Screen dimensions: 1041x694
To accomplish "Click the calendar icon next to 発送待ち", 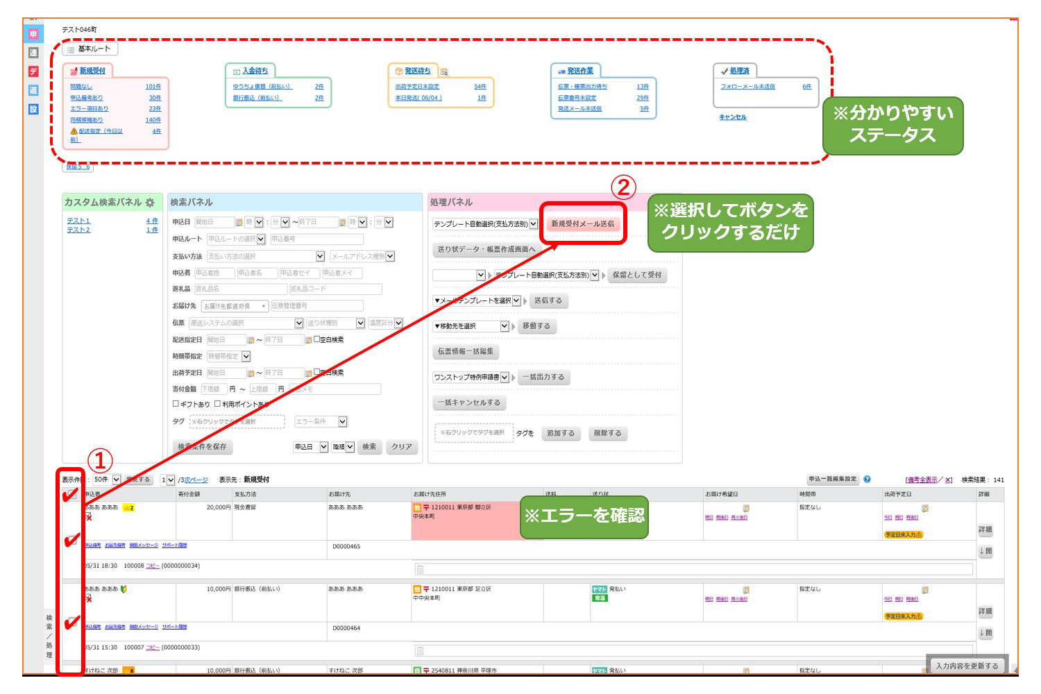I will [x=444, y=71].
